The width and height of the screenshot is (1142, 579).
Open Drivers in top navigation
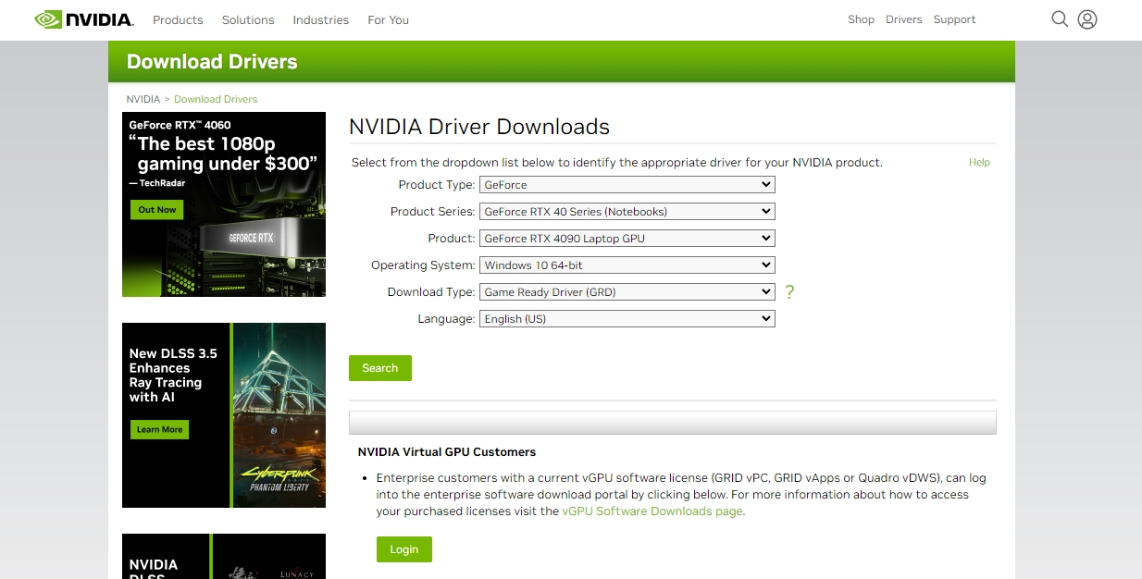click(904, 19)
